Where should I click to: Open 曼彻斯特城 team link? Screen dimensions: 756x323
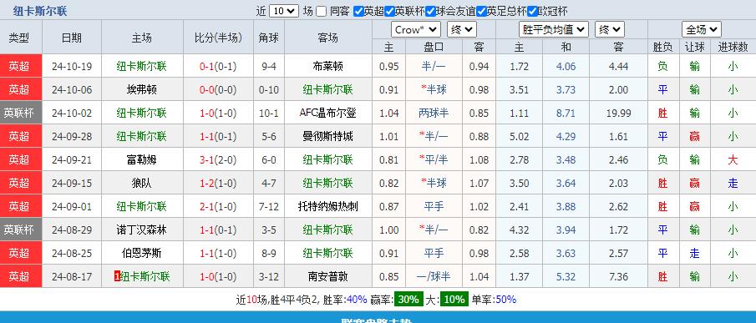327,136
